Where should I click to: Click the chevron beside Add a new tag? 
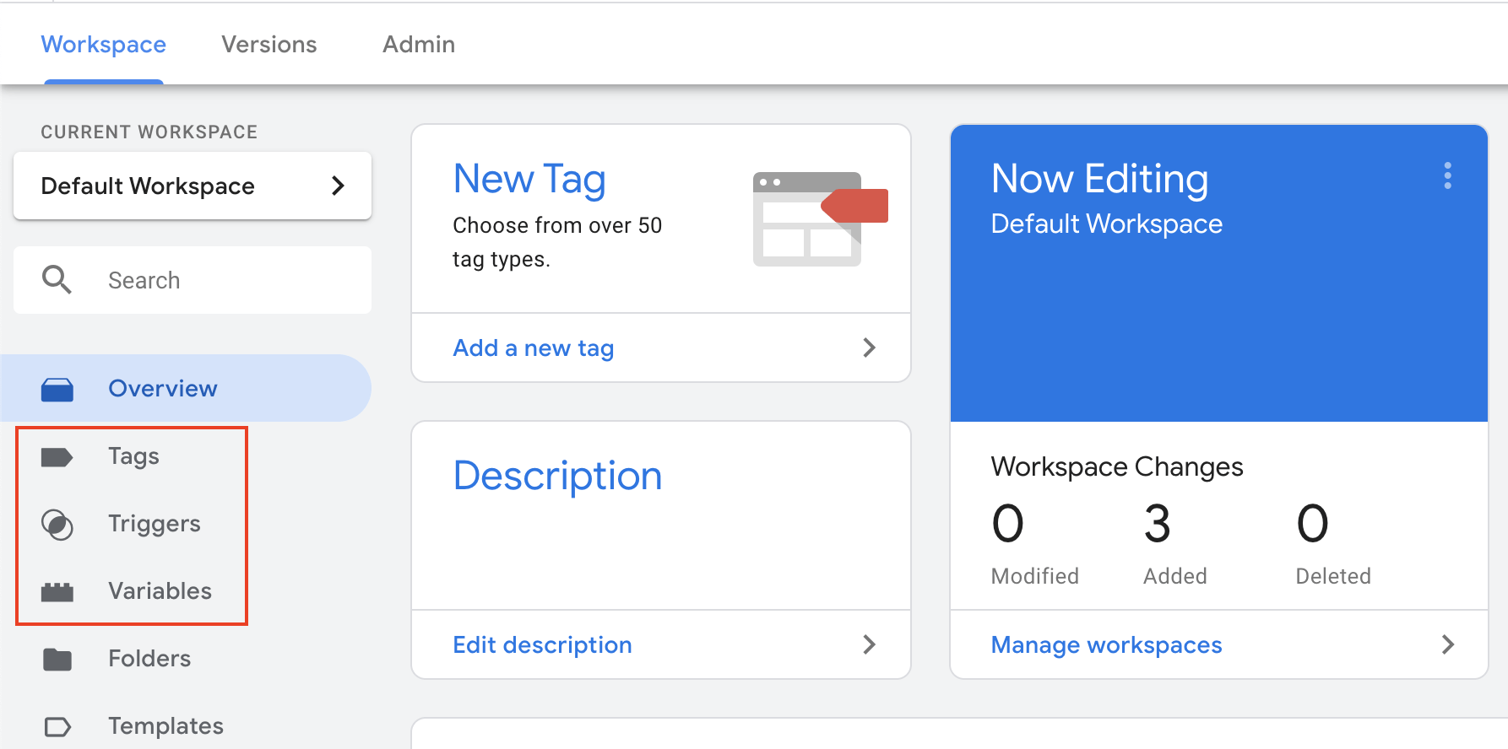coord(869,348)
